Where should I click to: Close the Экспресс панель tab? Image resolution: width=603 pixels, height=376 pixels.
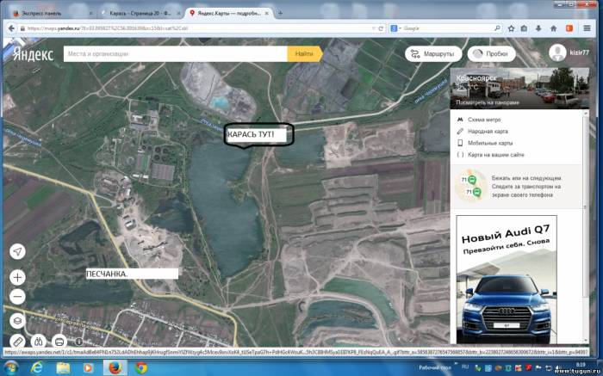[x=90, y=13]
